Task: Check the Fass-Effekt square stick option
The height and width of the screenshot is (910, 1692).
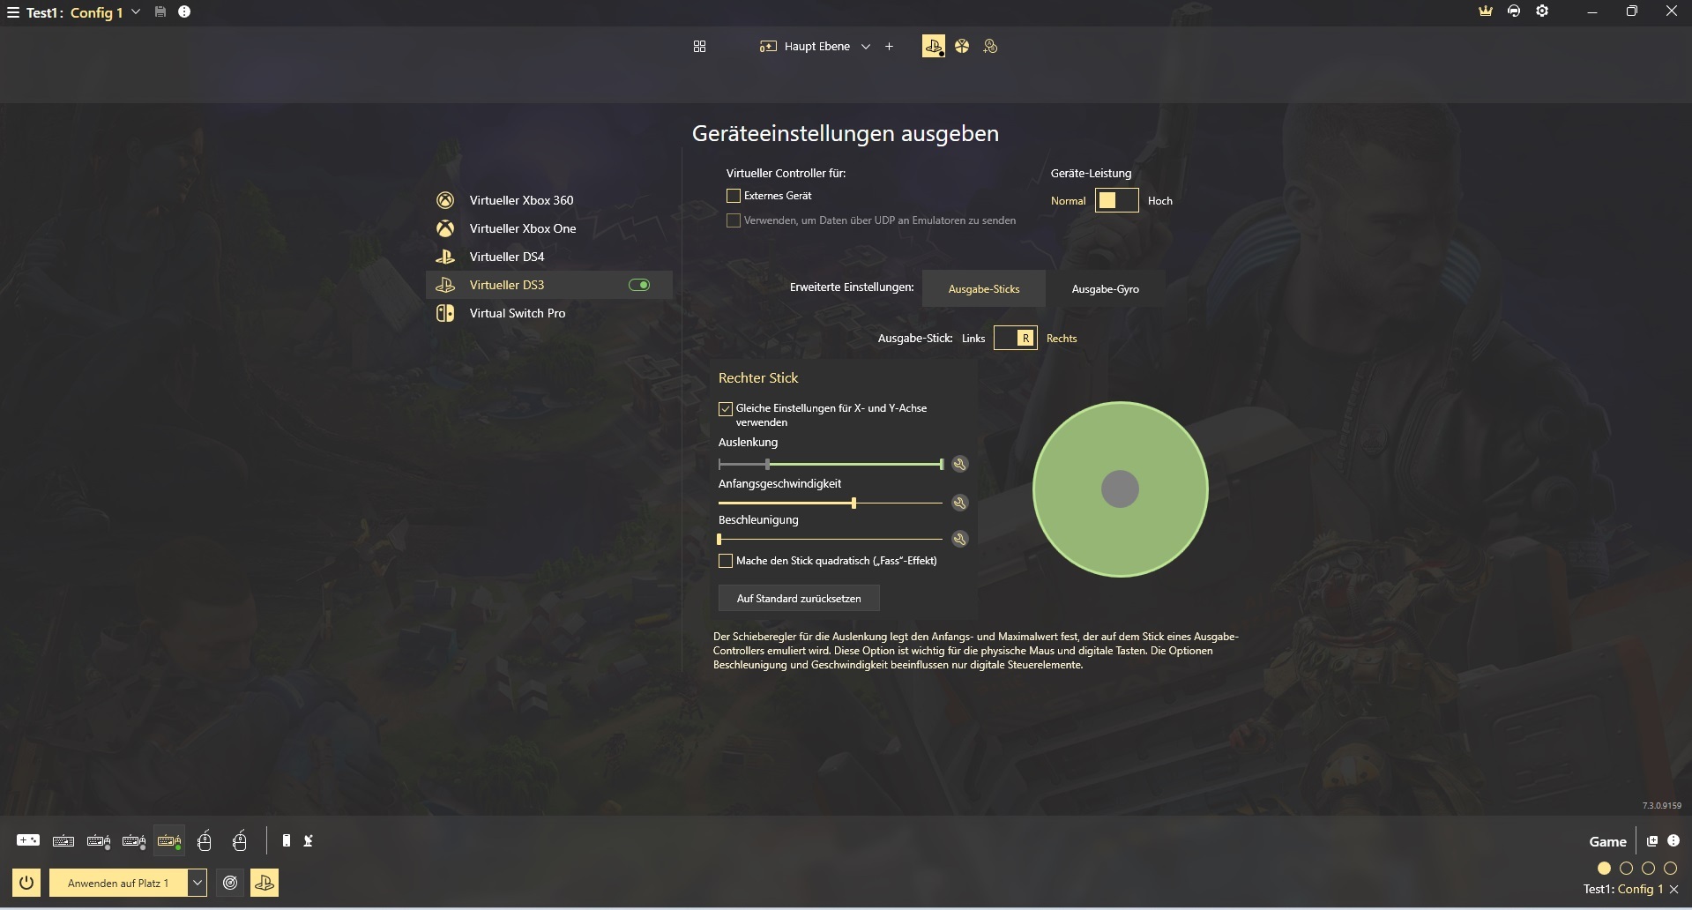Action: [x=726, y=561]
